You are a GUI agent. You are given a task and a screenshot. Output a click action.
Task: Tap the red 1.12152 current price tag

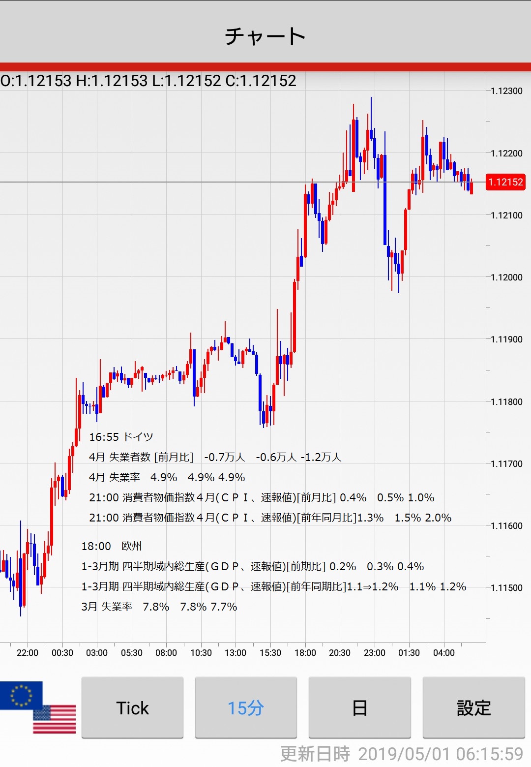[505, 182]
